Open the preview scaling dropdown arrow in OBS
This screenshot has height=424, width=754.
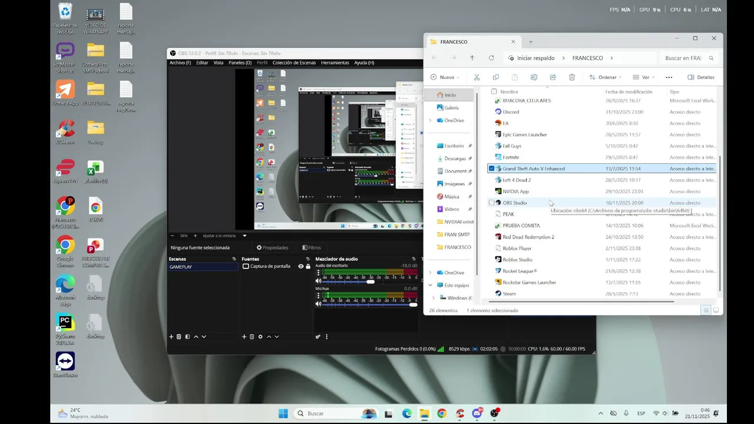(x=244, y=236)
